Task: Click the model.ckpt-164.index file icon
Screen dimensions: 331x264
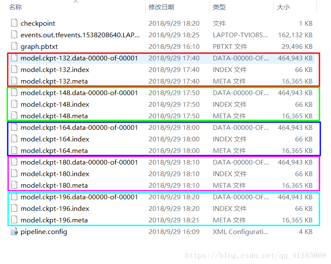Action: coord(14,139)
